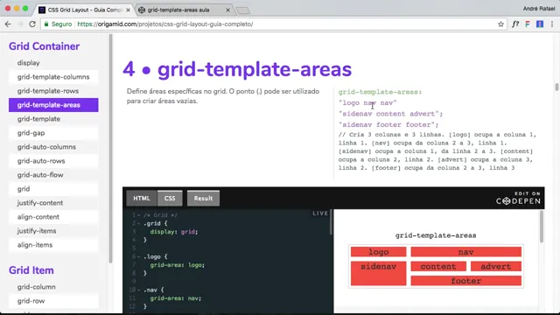Screen dimensions: 560x315
Task: Collapse the .grid rule fold arrow
Action: 139,224
